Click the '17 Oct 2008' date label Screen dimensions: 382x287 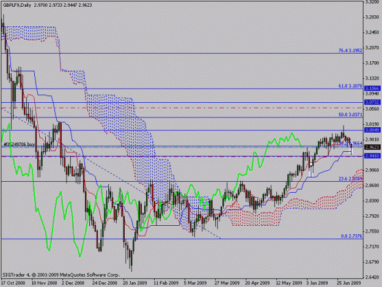pos(13,283)
